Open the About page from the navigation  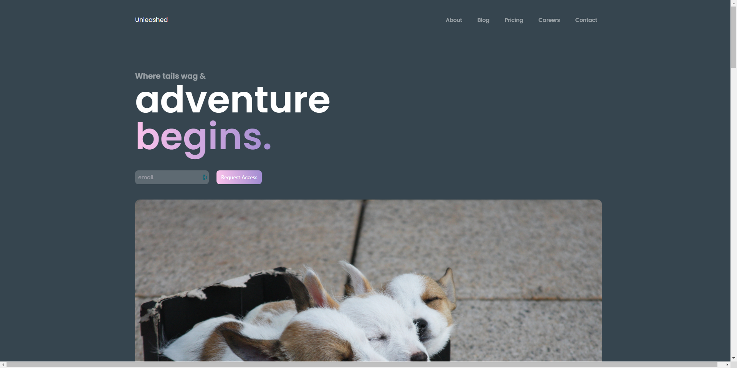point(454,20)
